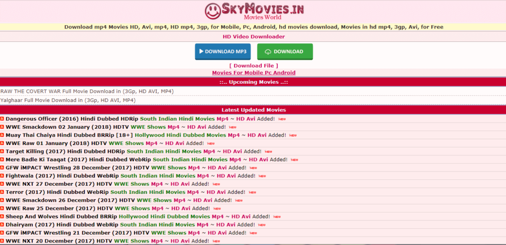Viewport: 506px width, 245px height.
Task: Open Mere Badle Ki Taaqat (2017) WebRip
Action: (x=79, y=159)
